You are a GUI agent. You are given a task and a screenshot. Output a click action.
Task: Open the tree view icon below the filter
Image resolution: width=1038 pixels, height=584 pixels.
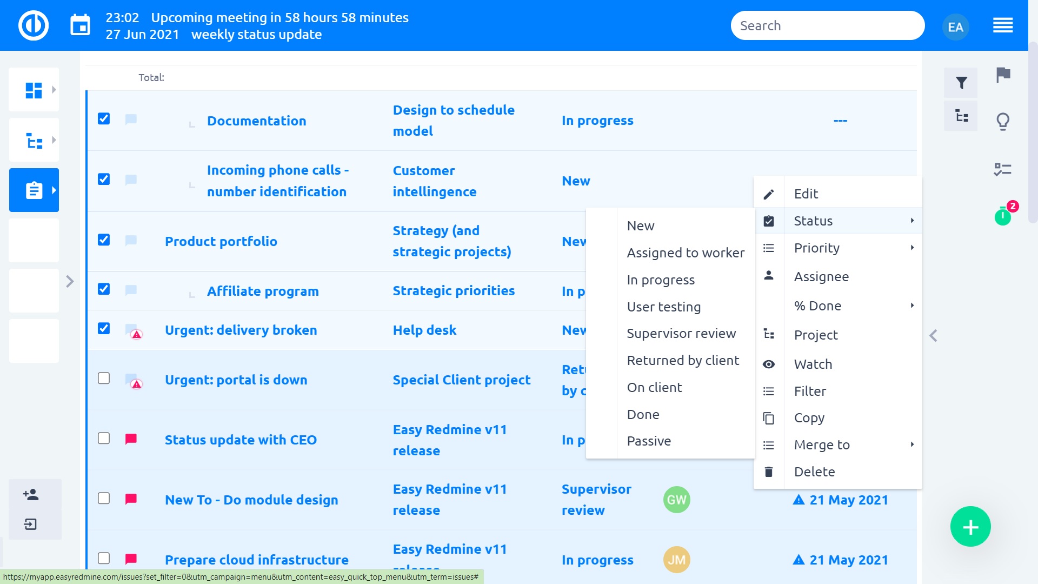(961, 115)
